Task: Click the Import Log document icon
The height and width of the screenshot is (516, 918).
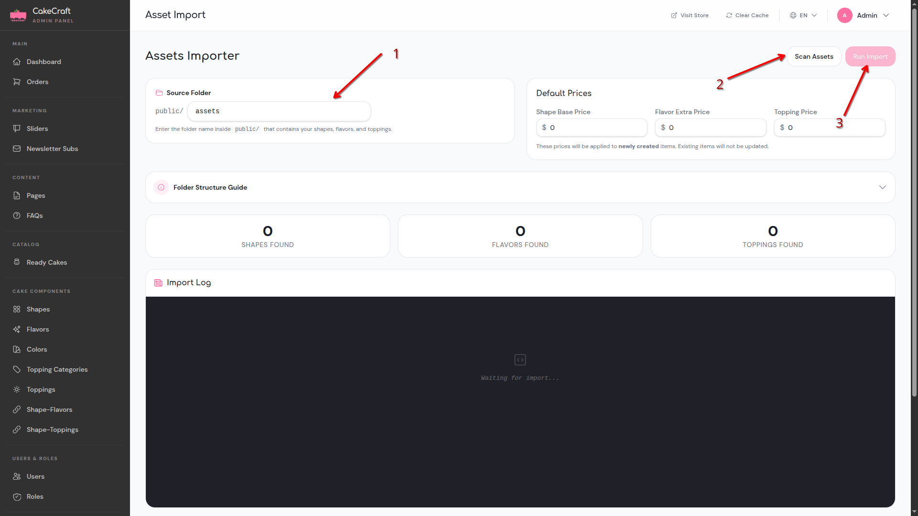Action: coord(158,282)
